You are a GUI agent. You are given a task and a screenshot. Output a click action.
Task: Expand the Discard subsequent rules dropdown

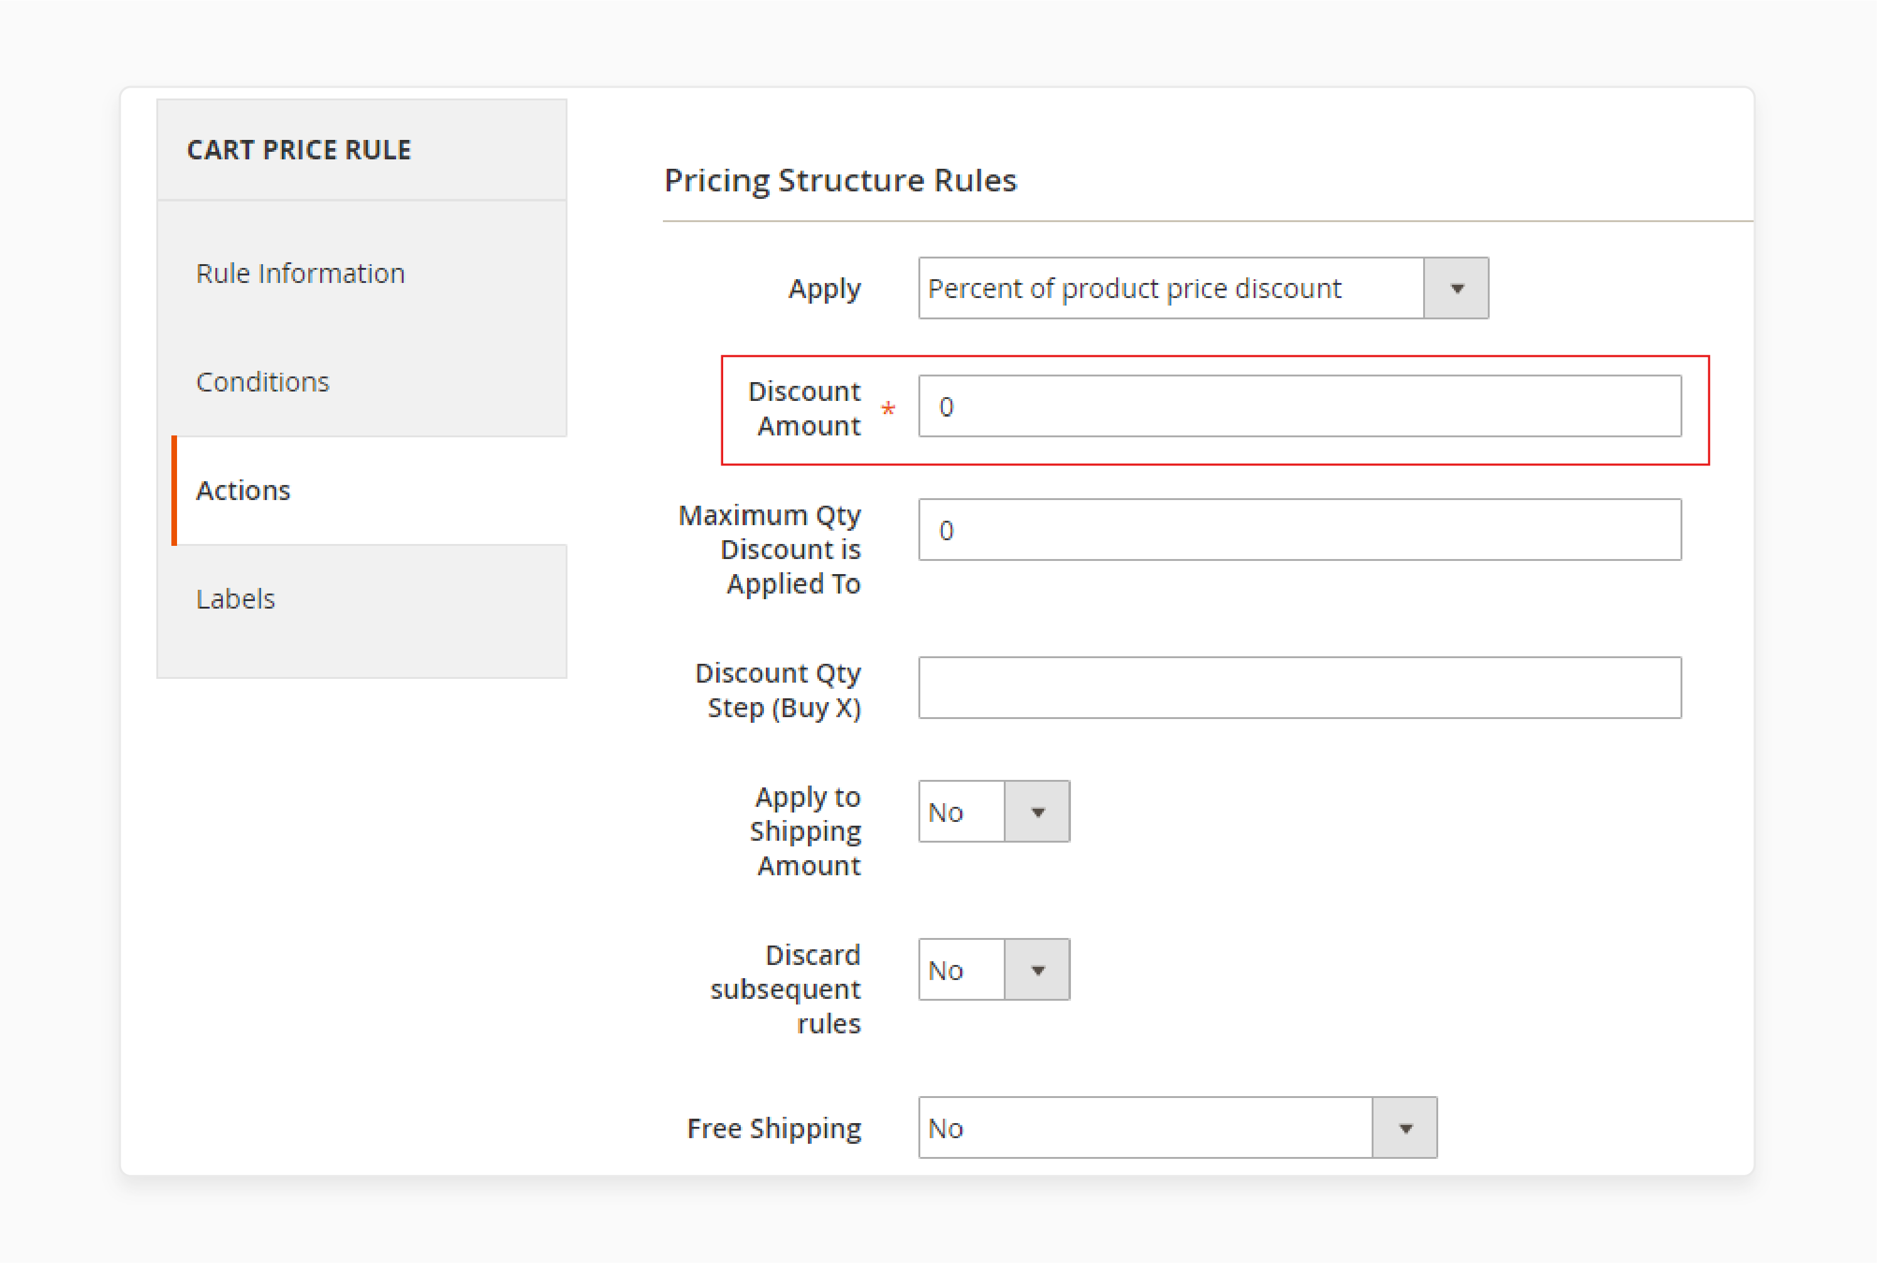[994, 969]
